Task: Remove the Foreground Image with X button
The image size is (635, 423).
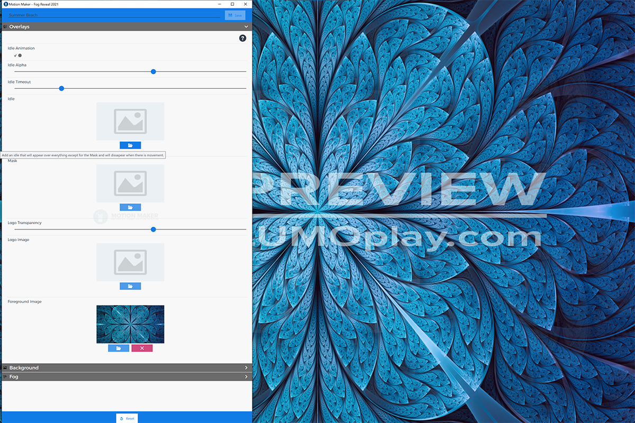Action: click(142, 348)
